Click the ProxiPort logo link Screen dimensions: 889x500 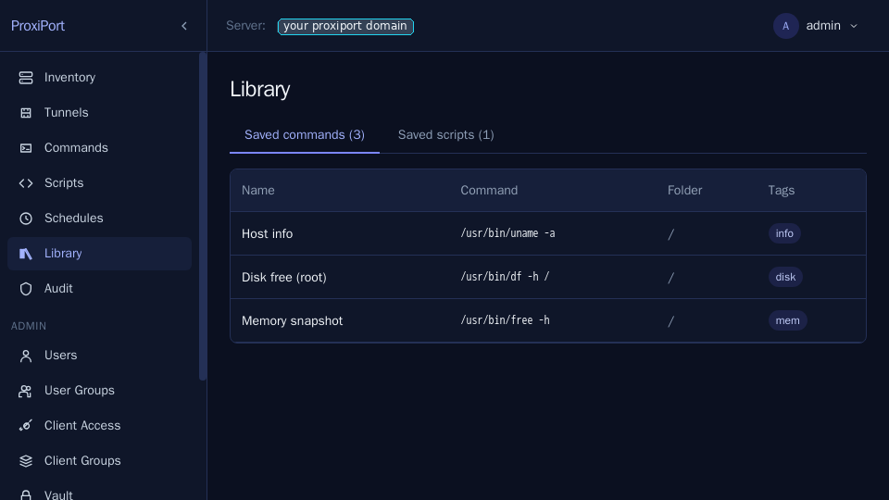click(x=37, y=26)
